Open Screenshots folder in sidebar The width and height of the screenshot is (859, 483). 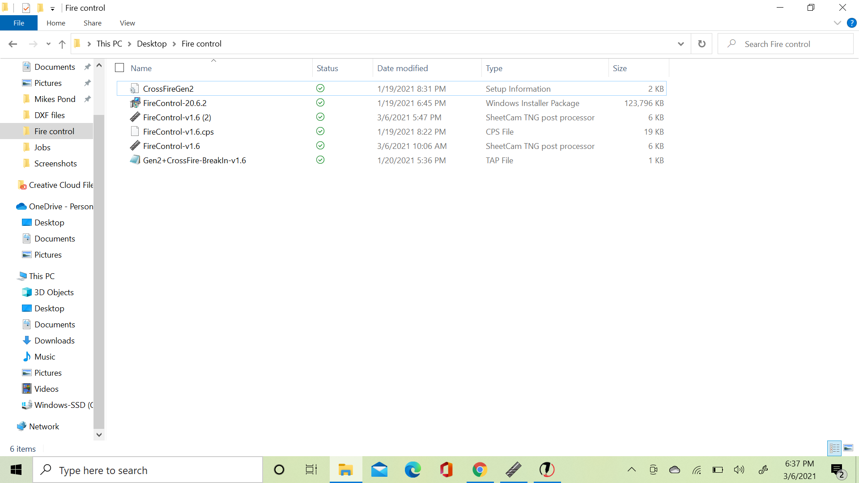pyautogui.click(x=55, y=163)
